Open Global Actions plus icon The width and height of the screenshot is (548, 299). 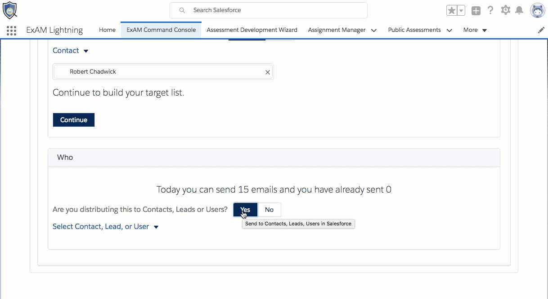tap(476, 10)
